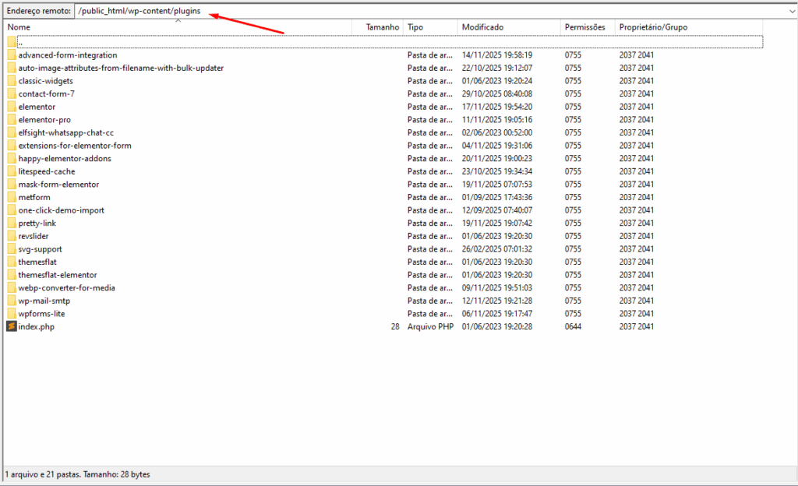Open the wp-mail-smtp folder icon
The image size is (798, 486).
[12, 301]
